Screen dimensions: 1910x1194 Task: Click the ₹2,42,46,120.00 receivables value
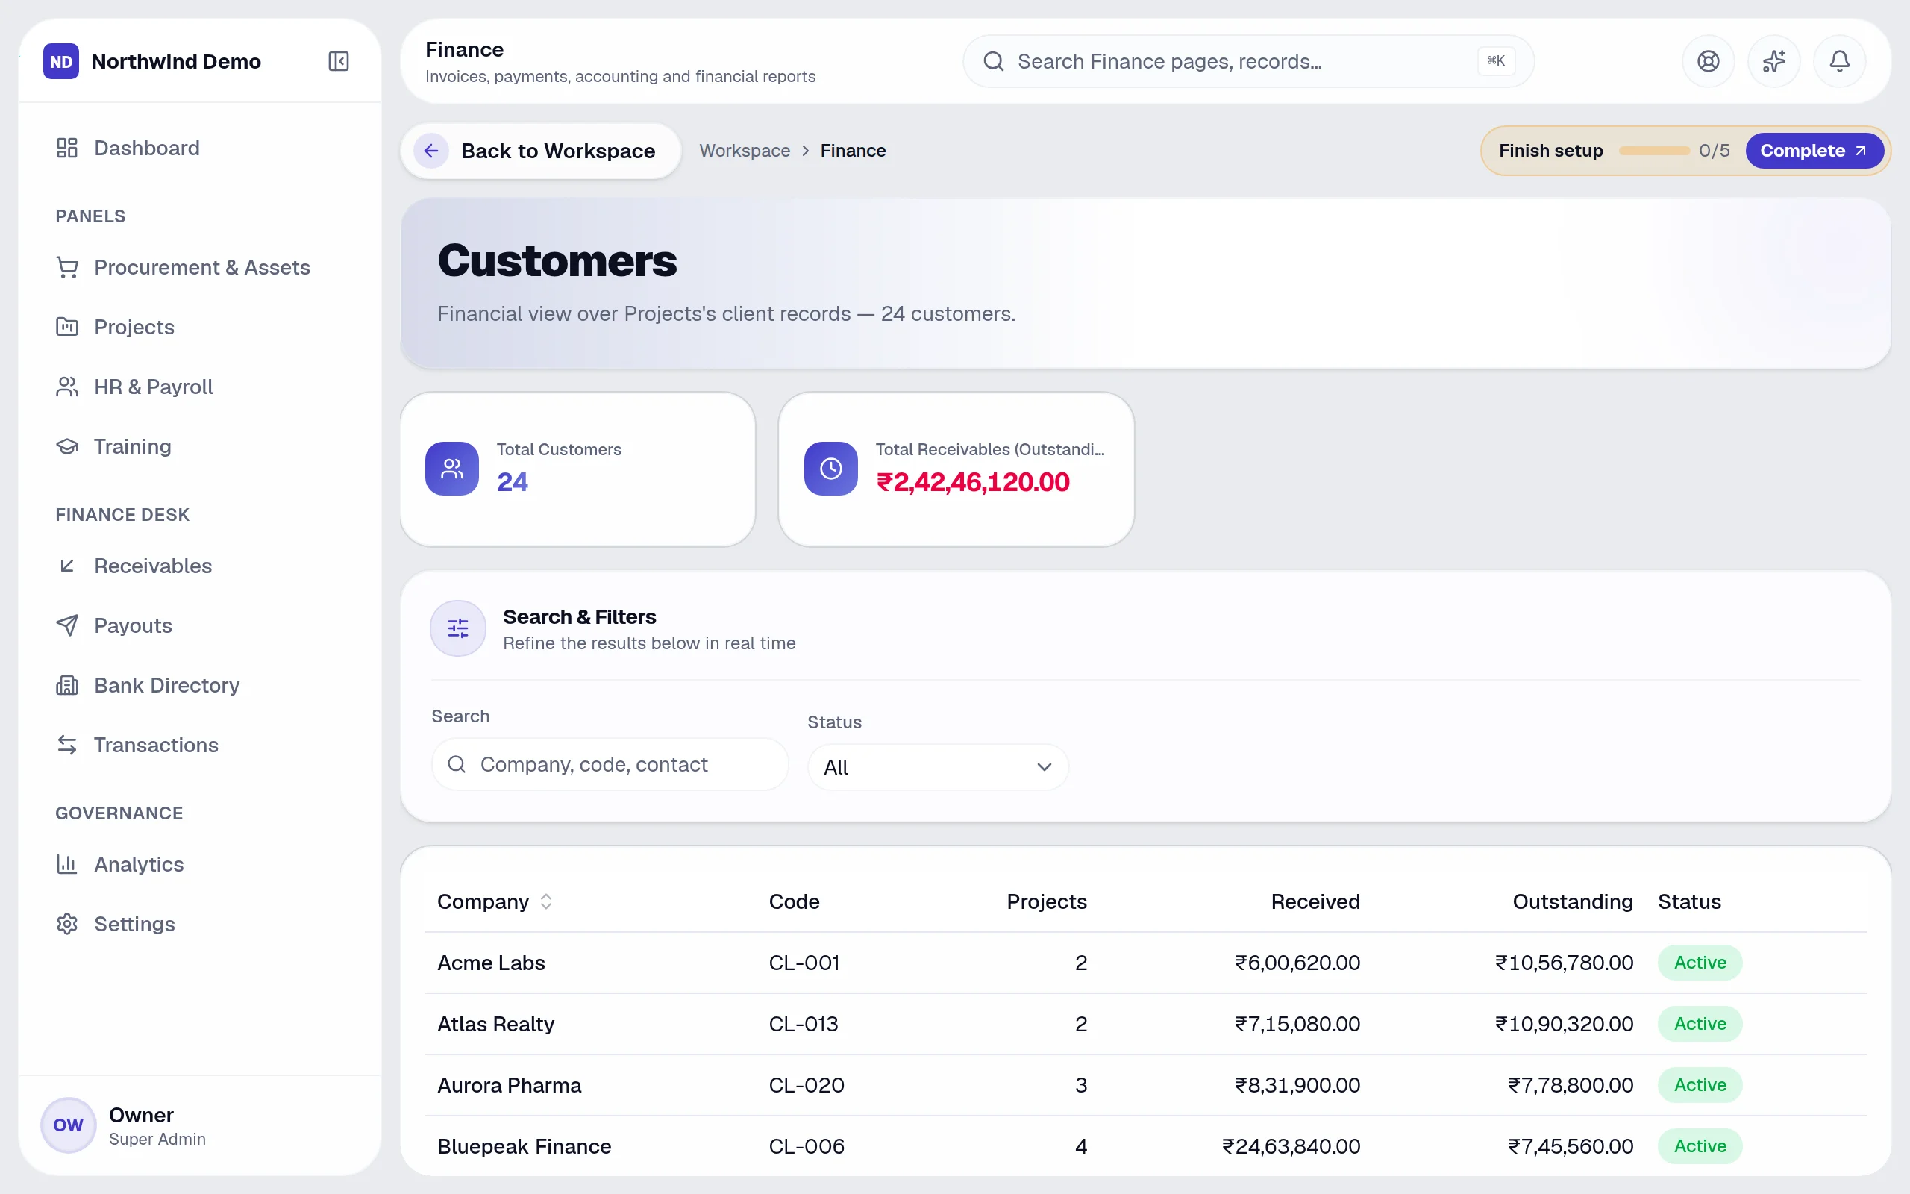[972, 482]
